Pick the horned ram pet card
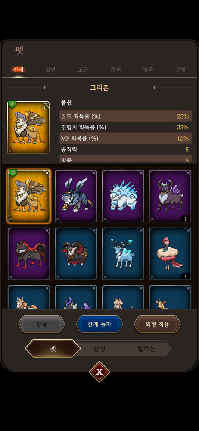The image size is (199, 431). [x=76, y=254]
